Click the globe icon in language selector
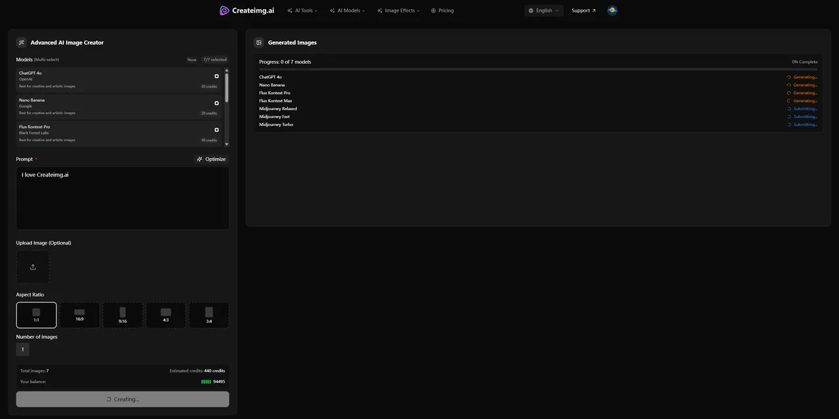This screenshot has width=839, height=419. click(531, 10)
